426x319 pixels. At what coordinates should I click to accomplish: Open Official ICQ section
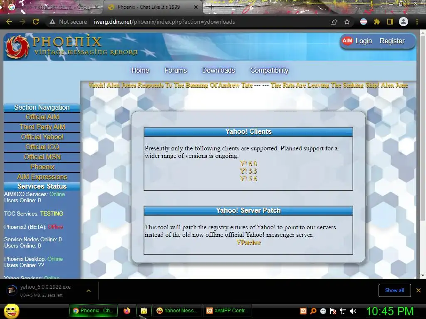[x=42, y=147]
